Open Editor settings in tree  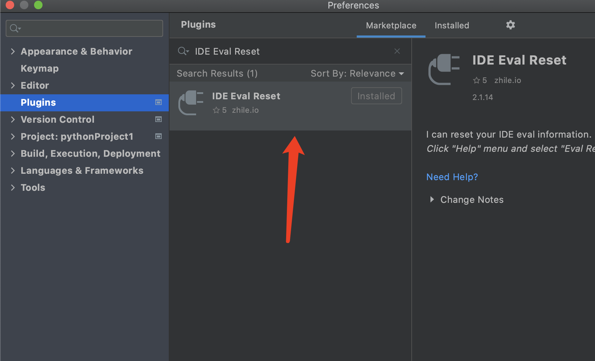[35, 85]
